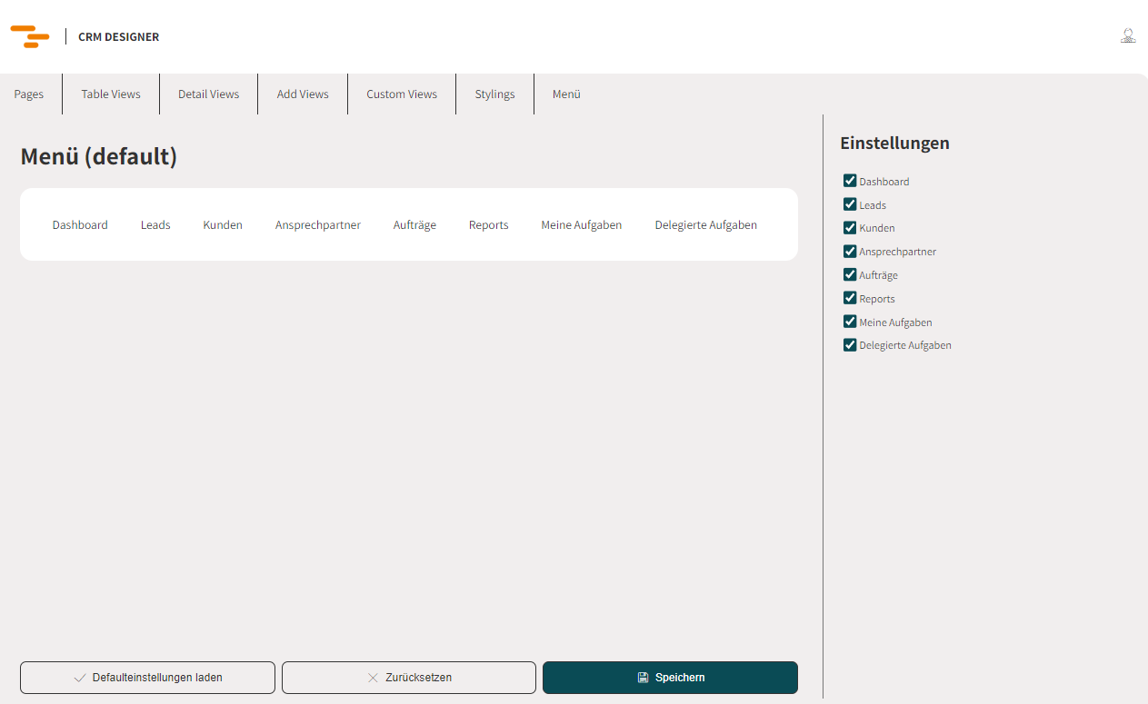Toggle the Aufträge checkbox
Screen dimensions: 1148x704
850,274
